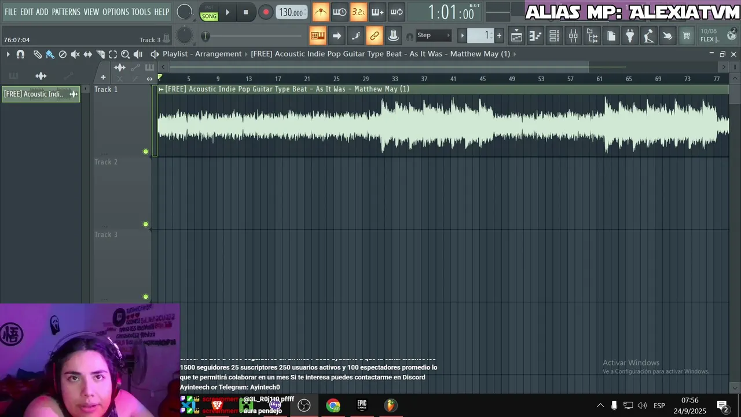Show audio clips filter in picker panel
Screen dimensions: 741x417
point(41,76)
